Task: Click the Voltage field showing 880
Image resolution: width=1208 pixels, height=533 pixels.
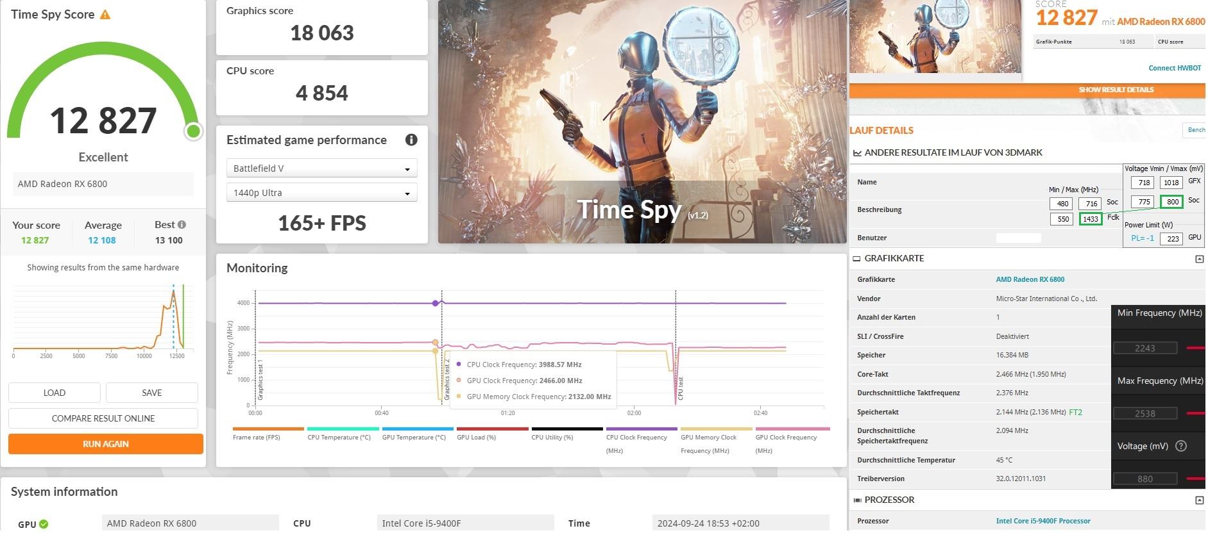Action: [x=1145, y=479]
